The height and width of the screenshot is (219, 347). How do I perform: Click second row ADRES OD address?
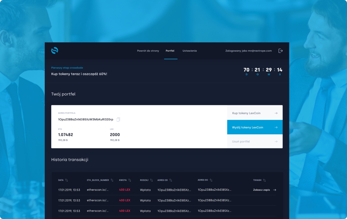(174, 200)
